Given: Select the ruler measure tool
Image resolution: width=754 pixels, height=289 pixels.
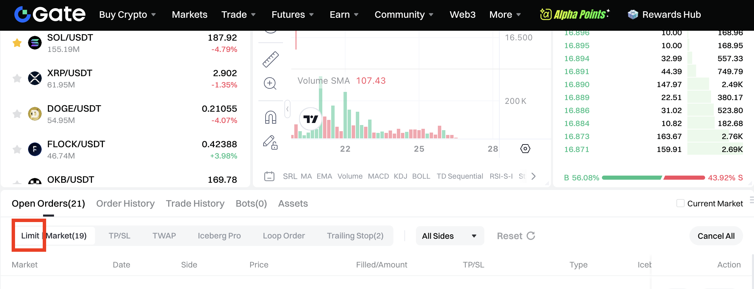Looking at the screenshot, I should pyautogui.click(x=270, y=59).
